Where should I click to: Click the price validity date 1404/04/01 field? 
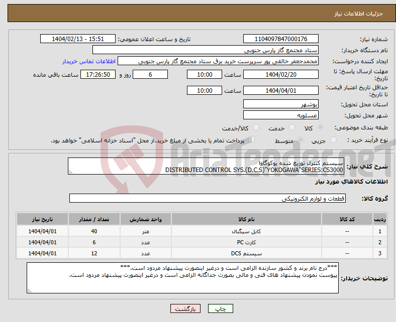pos(281,90)
